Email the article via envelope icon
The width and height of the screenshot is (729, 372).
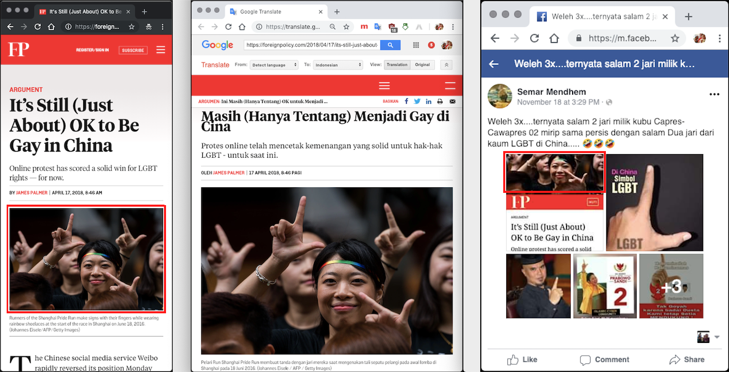point(452,102)
